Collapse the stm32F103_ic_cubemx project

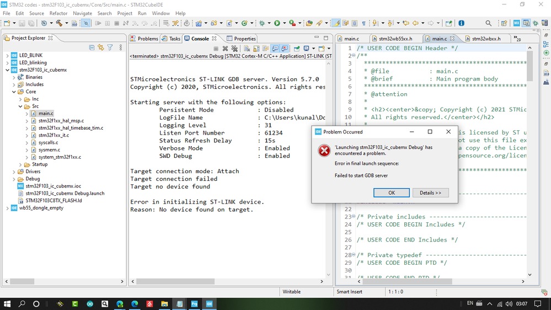click(7, 70)
